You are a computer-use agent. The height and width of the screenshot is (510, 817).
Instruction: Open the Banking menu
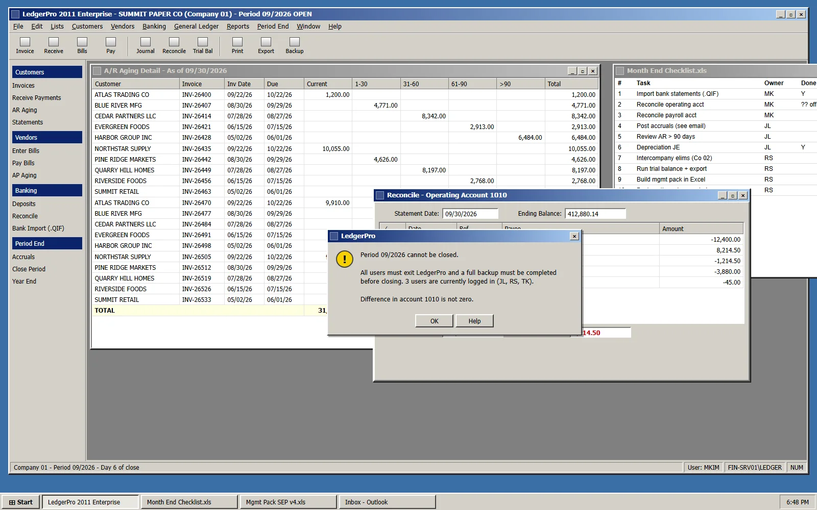point(154,27)
